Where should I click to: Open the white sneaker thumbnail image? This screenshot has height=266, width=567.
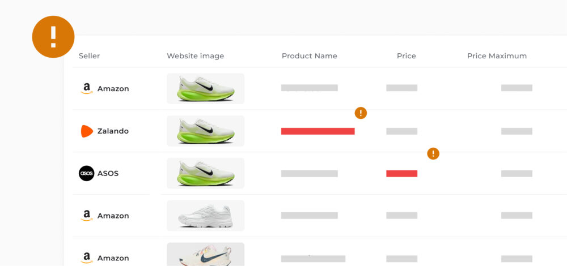[x=205, y=216]
